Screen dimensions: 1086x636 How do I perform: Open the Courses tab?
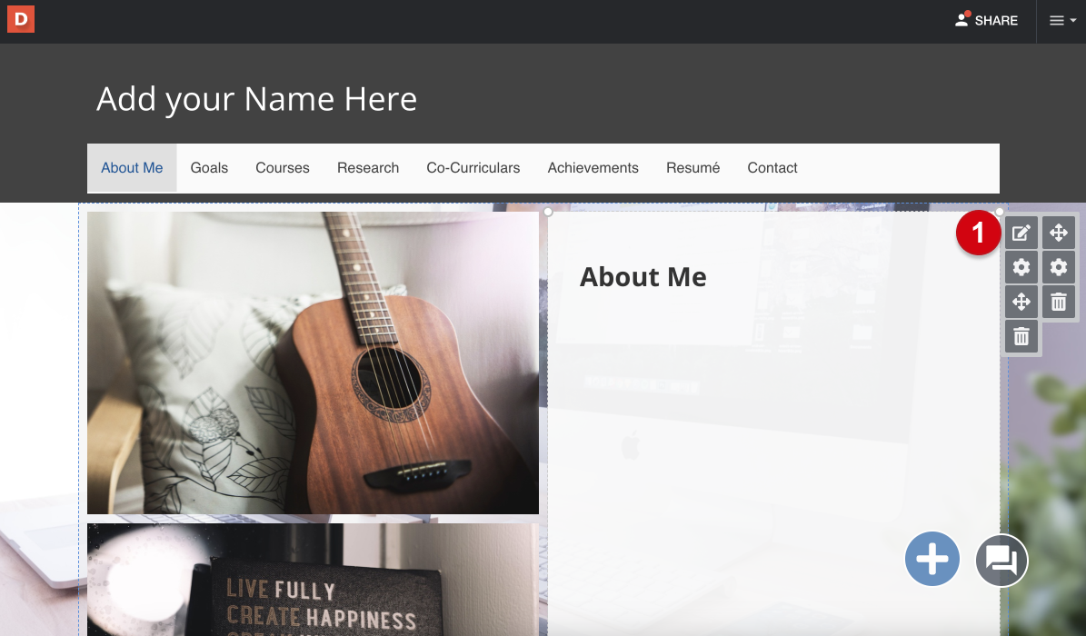click(283, 168)
